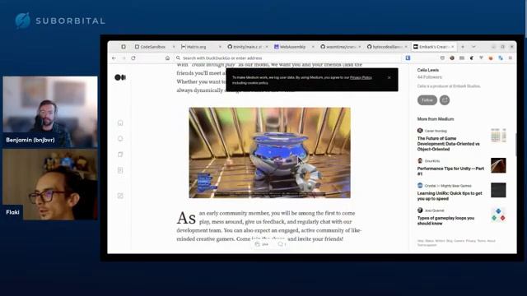Click Joss Querné author avatar
The width and height of the screenshot is (527, 296).
pyautogui.click(x=420, y=210)
